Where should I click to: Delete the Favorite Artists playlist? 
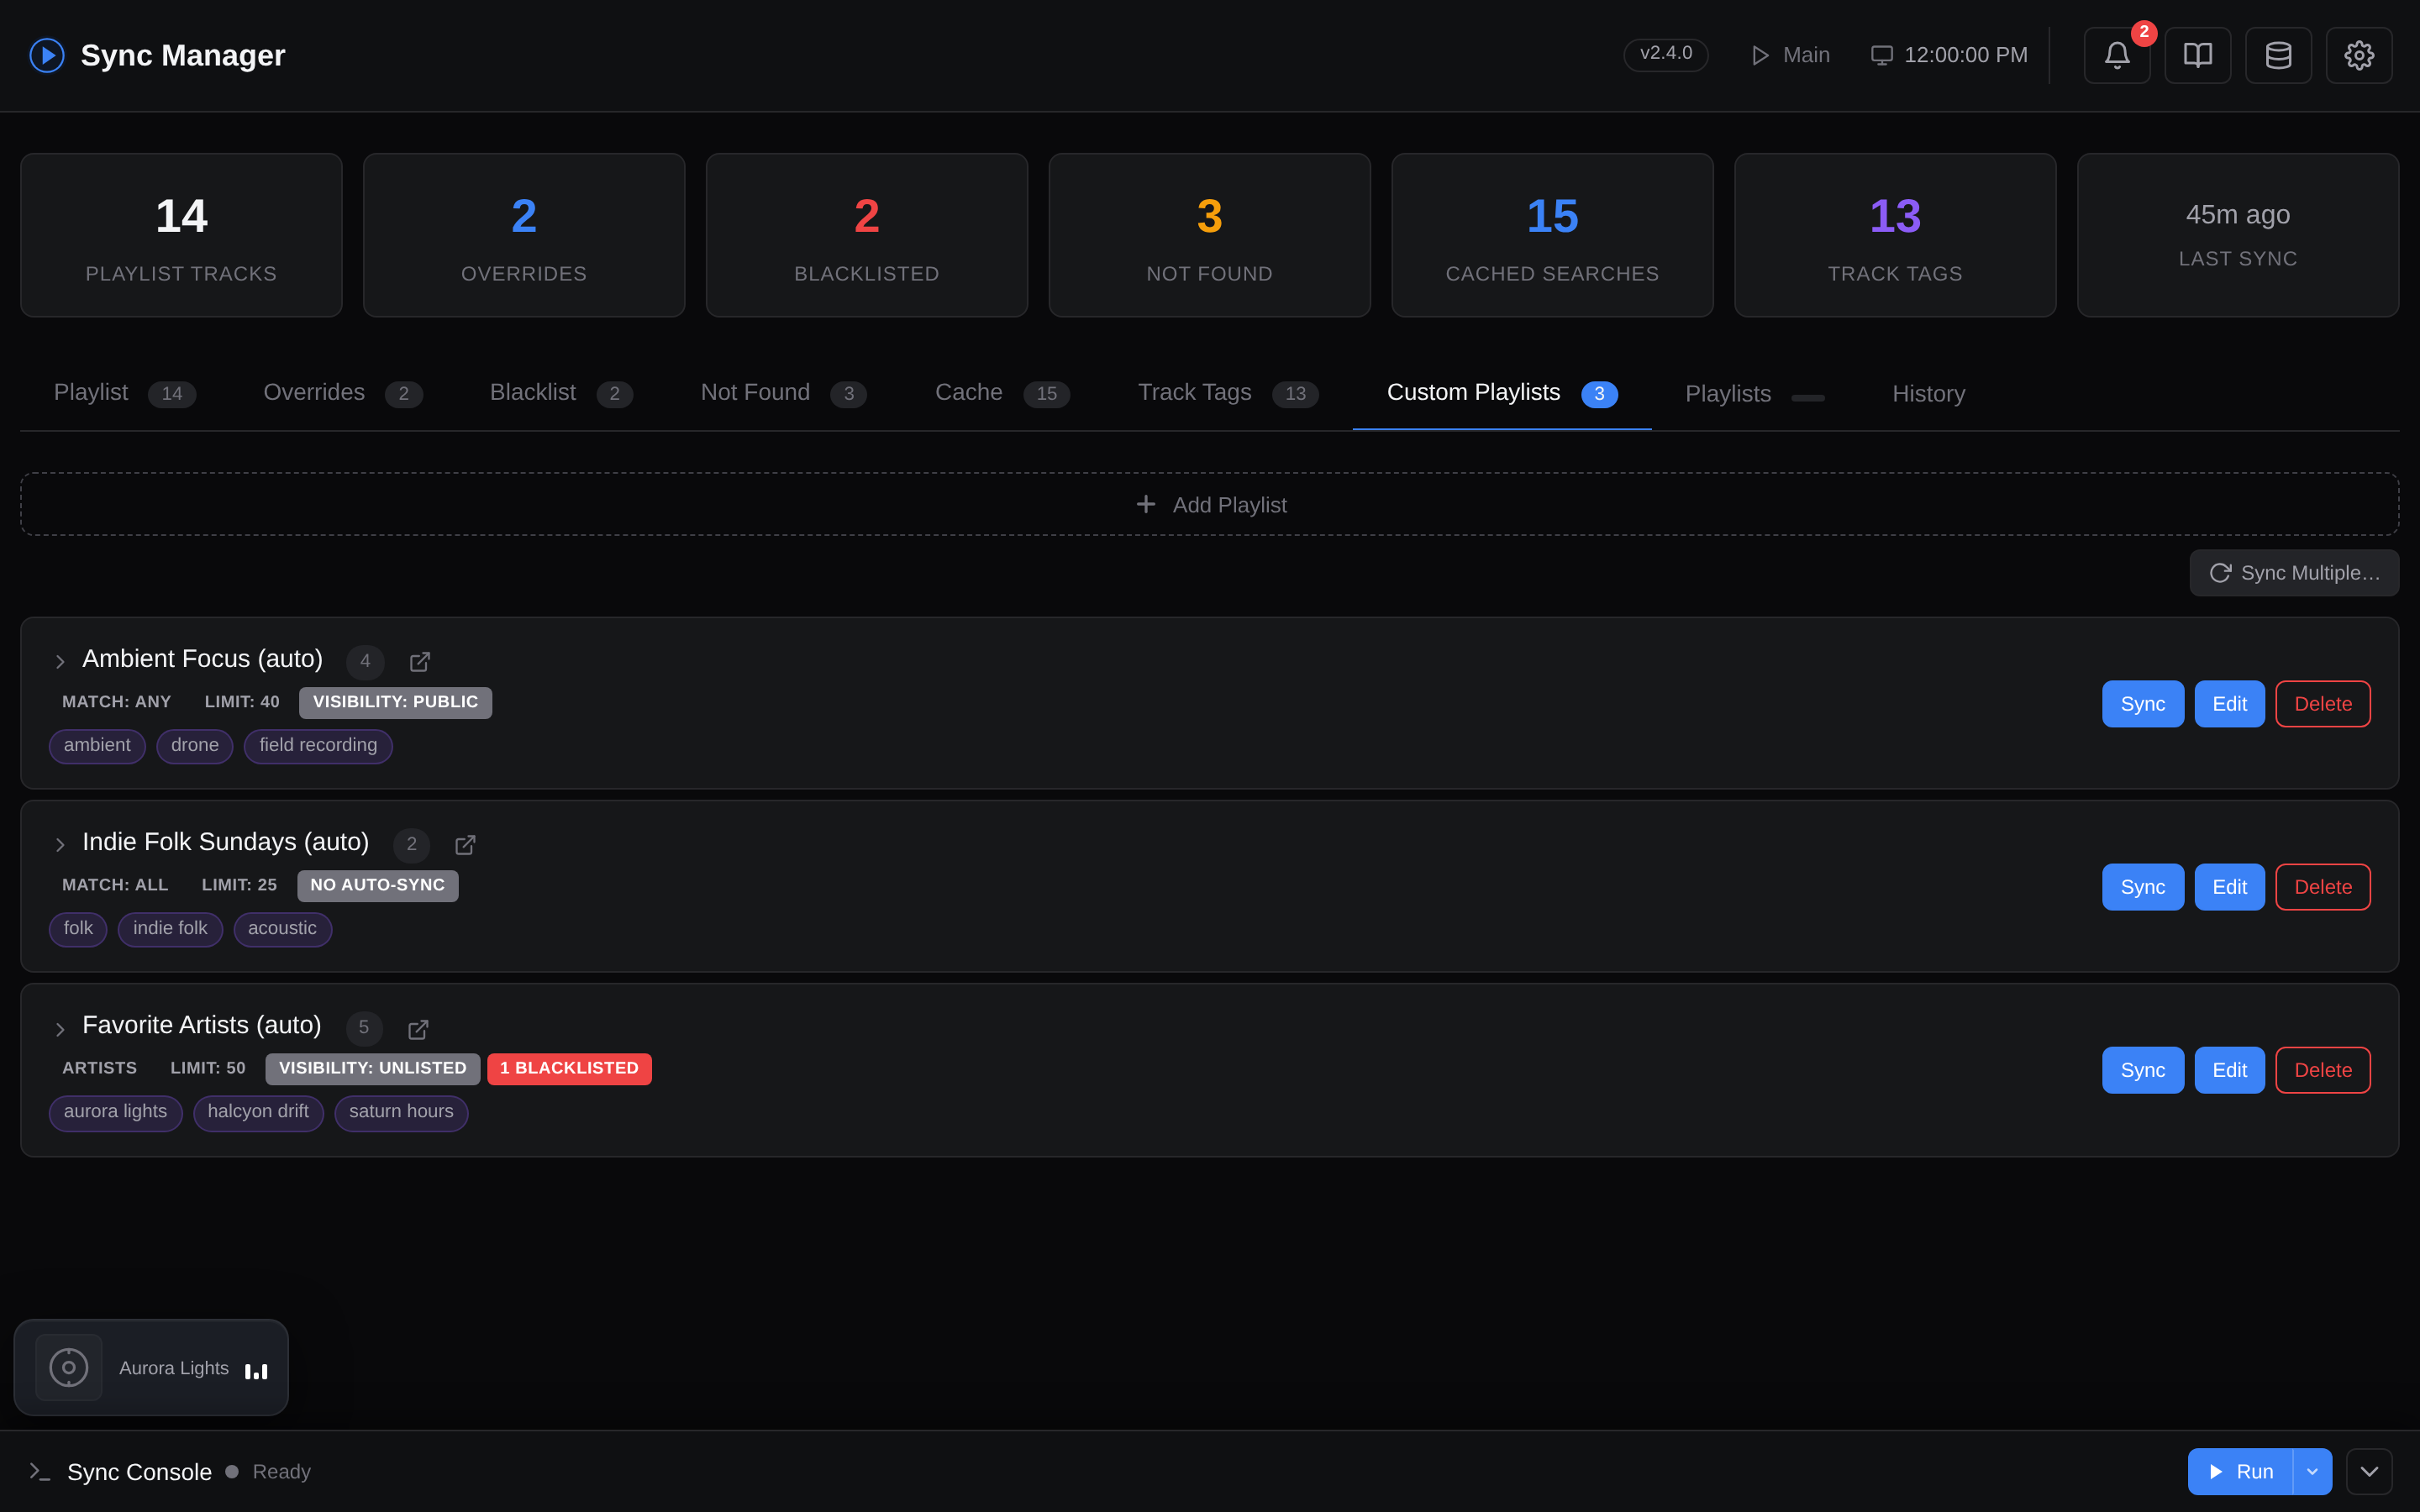coord(2323,1070)
